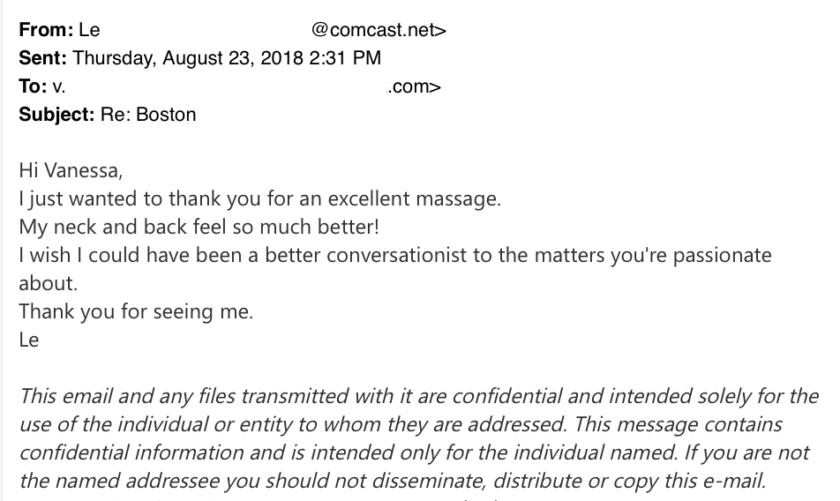Click the bold Subject label
The height and width of the screenshot is (501, 840).
point(56,115)
